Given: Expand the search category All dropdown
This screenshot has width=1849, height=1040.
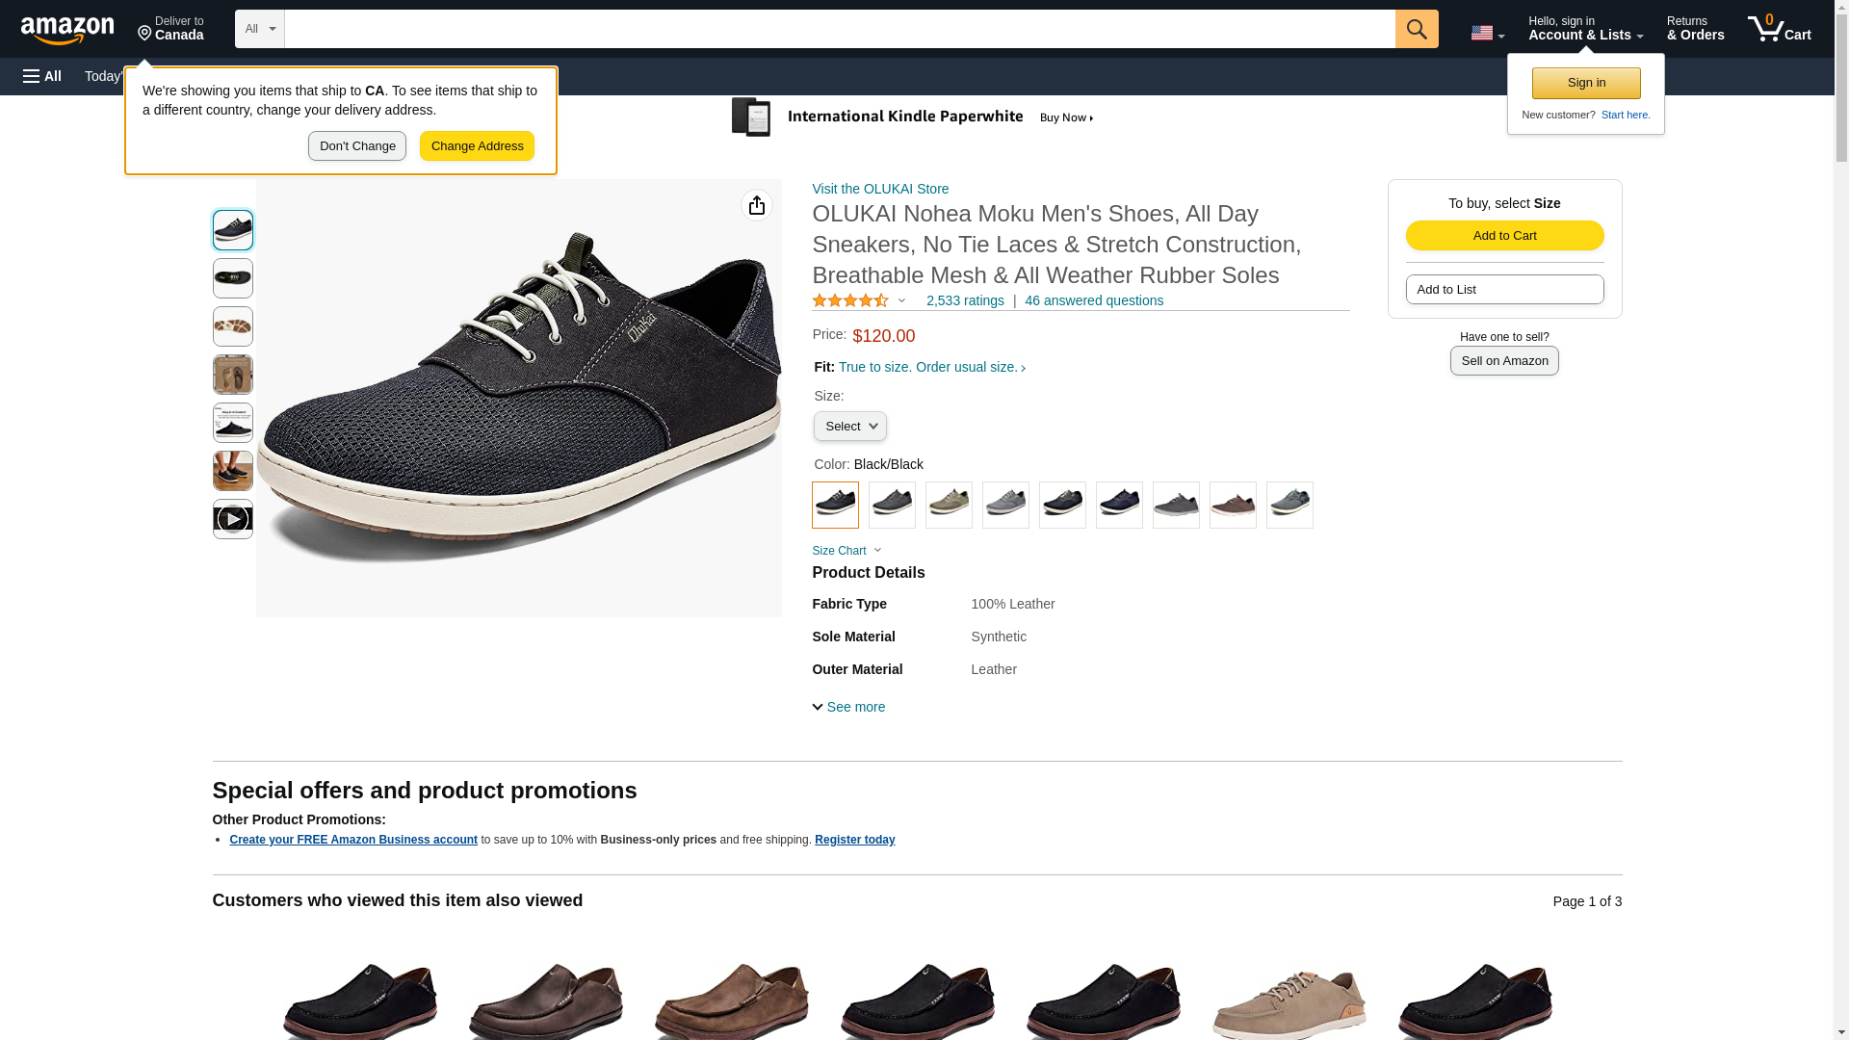Looking at the screenshot, I should [259, 29].
